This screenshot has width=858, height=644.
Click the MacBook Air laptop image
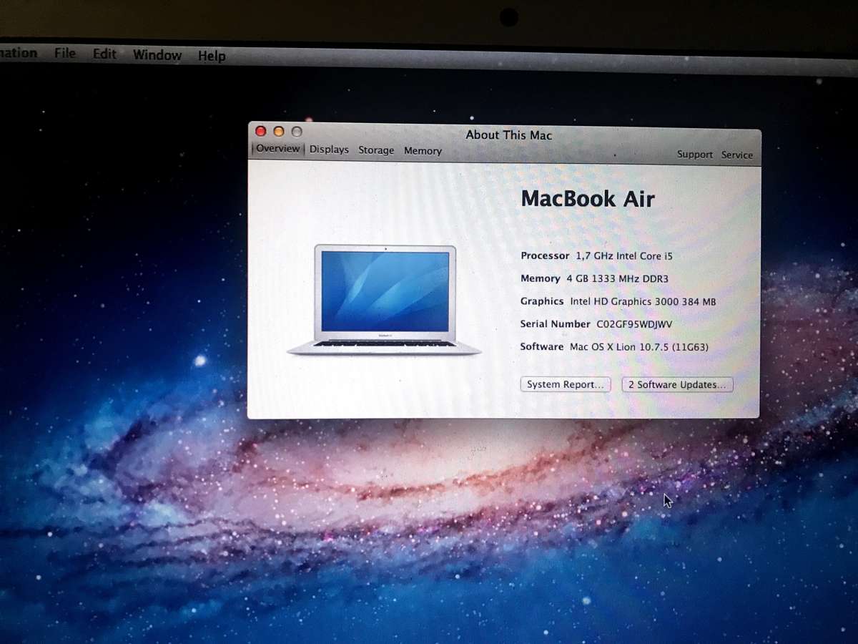(384, 299)
